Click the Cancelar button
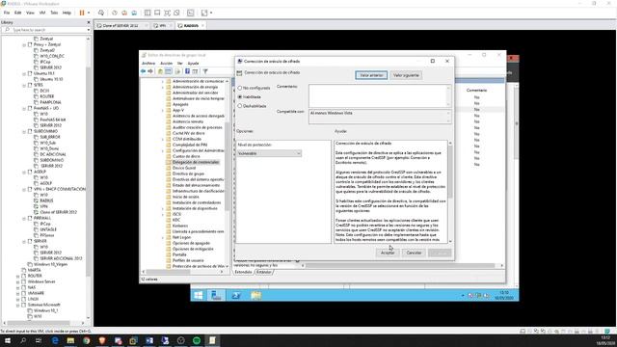The width and height of the screenshot is (617, 347). (414, 253)
